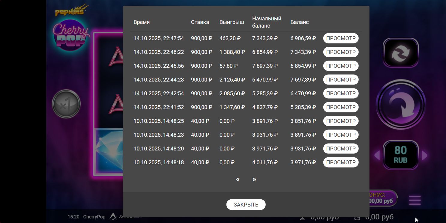This screenshot has width=446, height=223.
Task: Go to previous history page
Action: tap(238, 179)
